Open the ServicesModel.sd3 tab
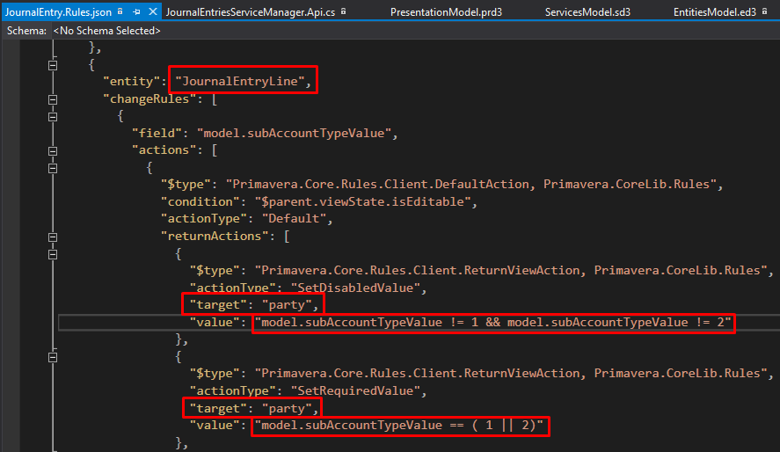The height and width of the screenshot is (452, 780). [587, 12]
